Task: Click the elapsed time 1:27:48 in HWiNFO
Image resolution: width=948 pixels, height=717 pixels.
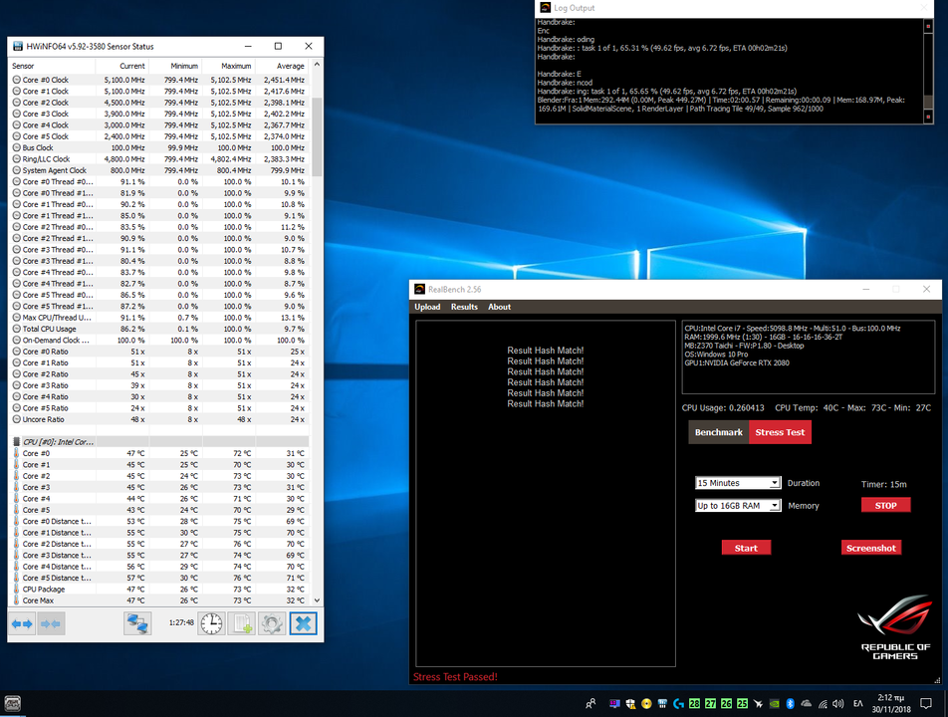Action: point(181,622)
